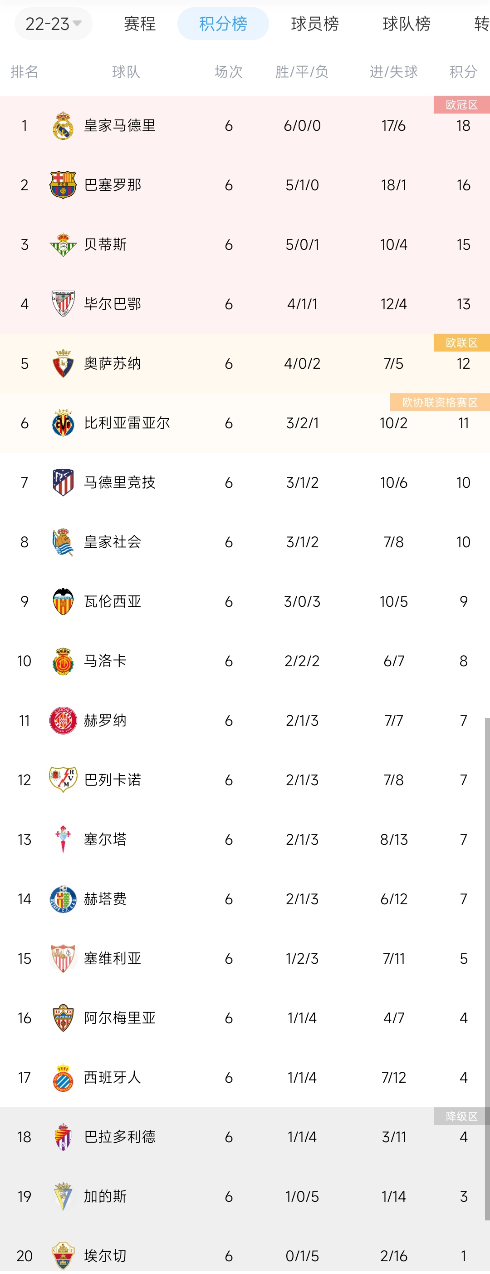Tap the Valencia crest icon
Image resolution: width=490 pixels, height=1274 pixels.
click(x=63, y=601)
